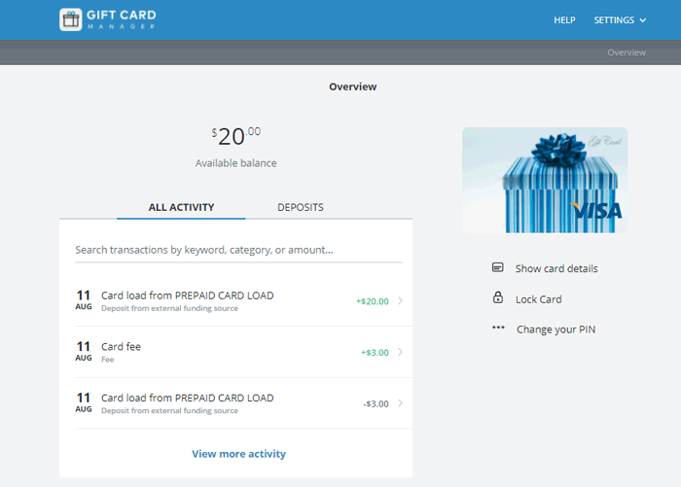Expand the Card fee transaction chevron
The width and height of the screenshot is (681, 487).
coord(400,352)
